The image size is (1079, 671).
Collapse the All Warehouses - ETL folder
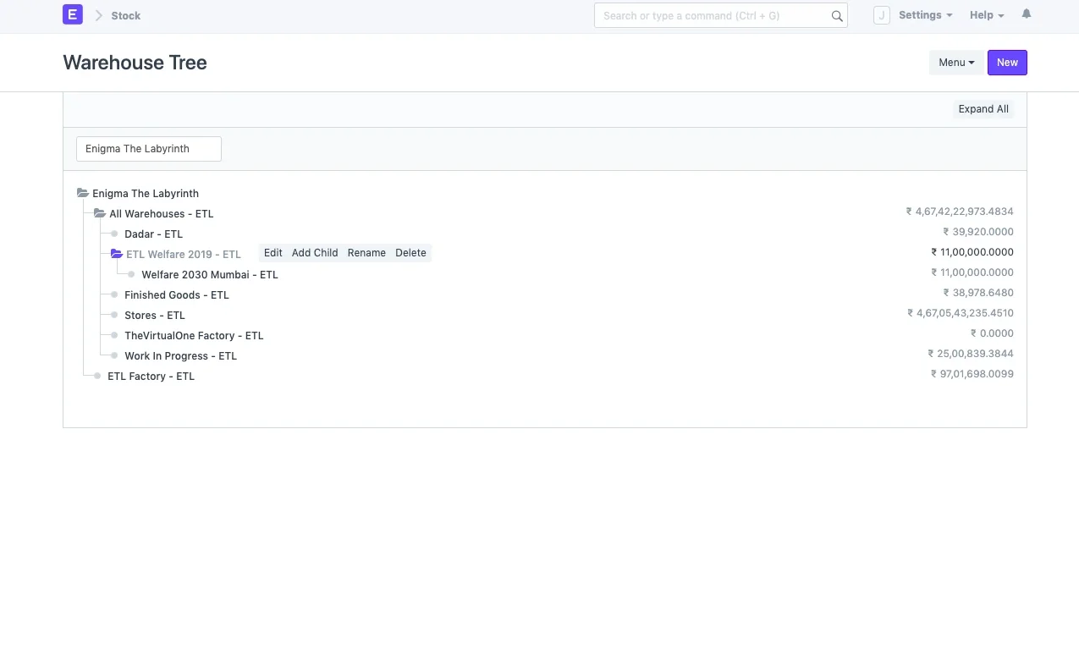click(x=100, y=214)
